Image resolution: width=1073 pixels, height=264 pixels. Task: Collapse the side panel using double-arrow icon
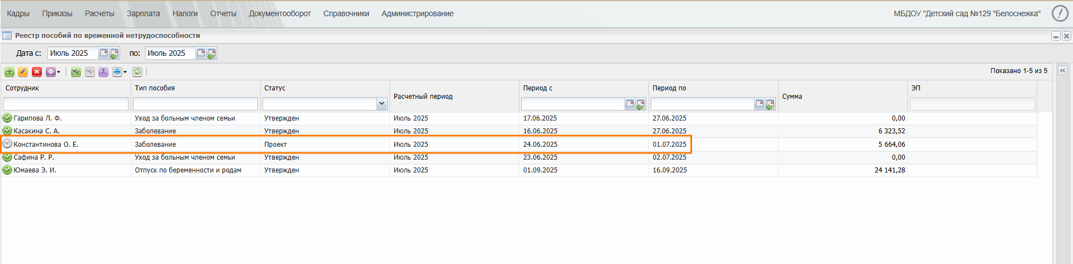tap(1062, 70)
